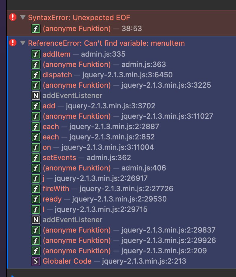Collapse the SyntaxError stack trace triangle
The width and height of the screenshot is (236, 277).
point(23,18)
